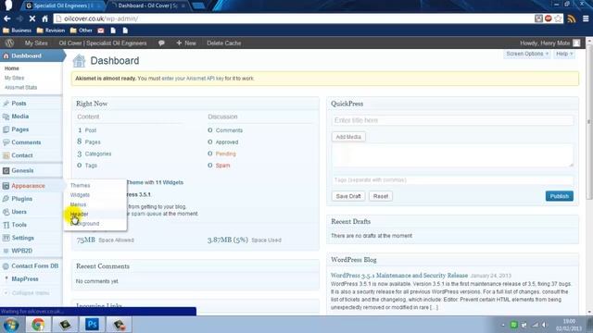The width and height of the screenshot is (593, 333).
Task: Click QuickPress content text area
Action: click(x=452, y=155)
